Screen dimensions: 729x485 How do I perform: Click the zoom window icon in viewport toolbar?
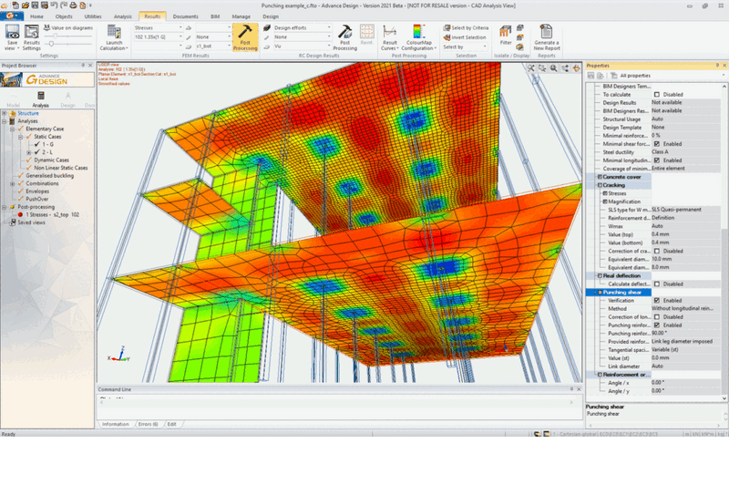[542, 68]
